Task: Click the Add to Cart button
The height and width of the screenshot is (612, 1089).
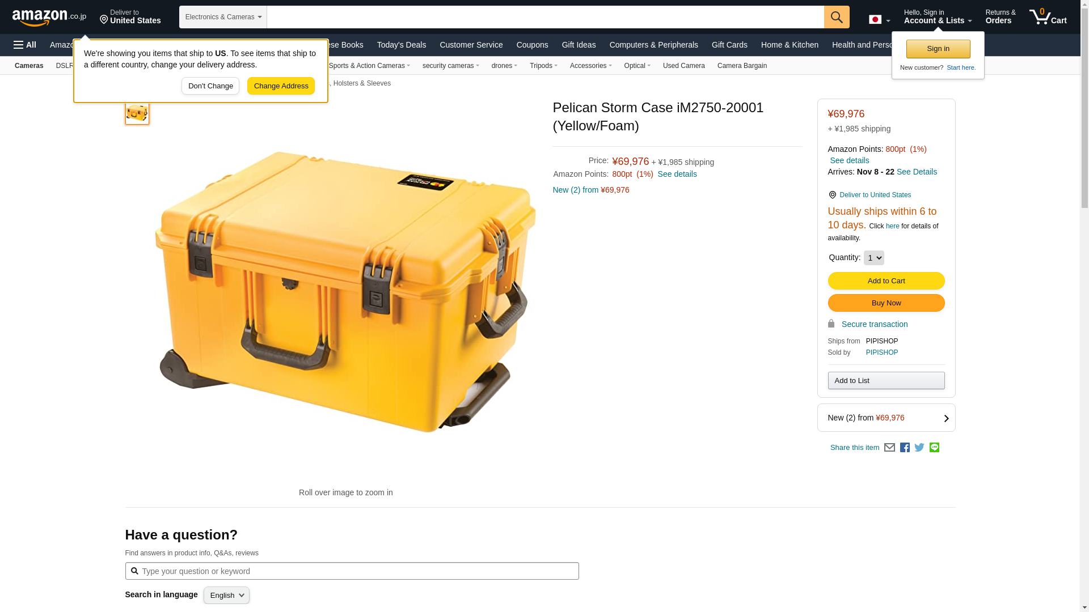Action: [886, 281]
